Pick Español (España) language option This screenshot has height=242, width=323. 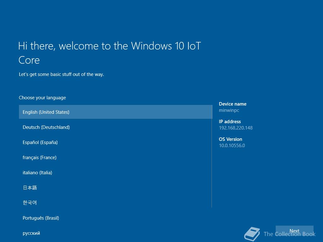point(115,142)
